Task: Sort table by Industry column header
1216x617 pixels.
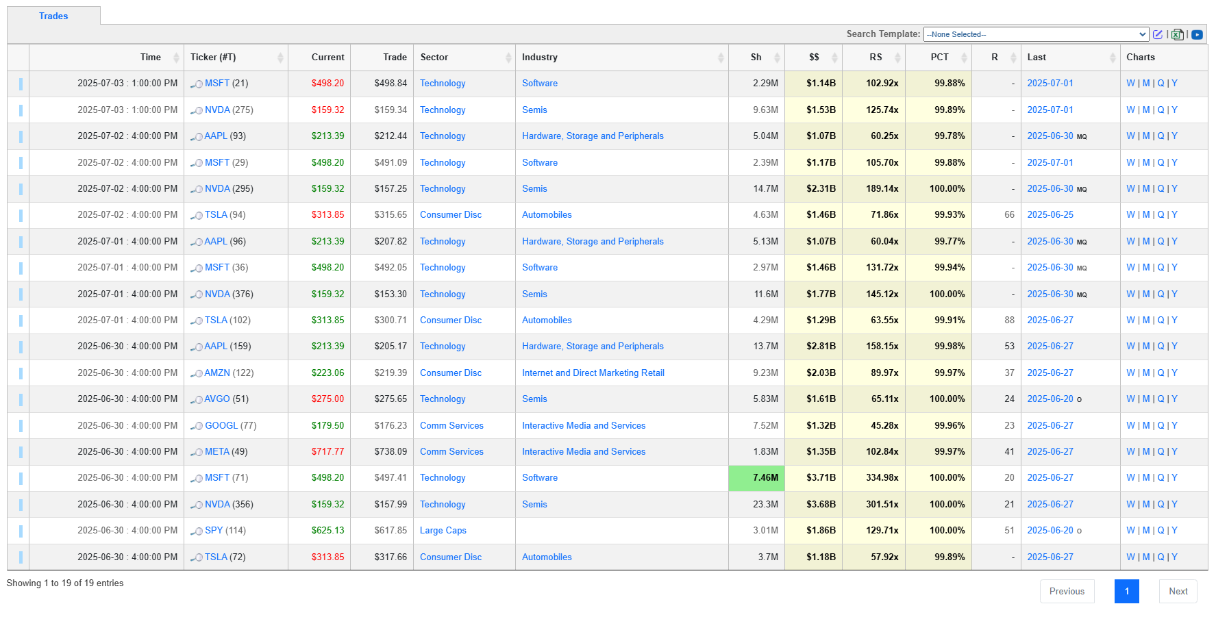Action: (x=621, y=58)
